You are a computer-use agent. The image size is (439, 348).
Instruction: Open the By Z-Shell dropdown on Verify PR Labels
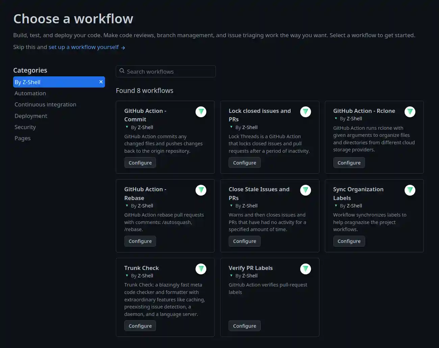232,276
